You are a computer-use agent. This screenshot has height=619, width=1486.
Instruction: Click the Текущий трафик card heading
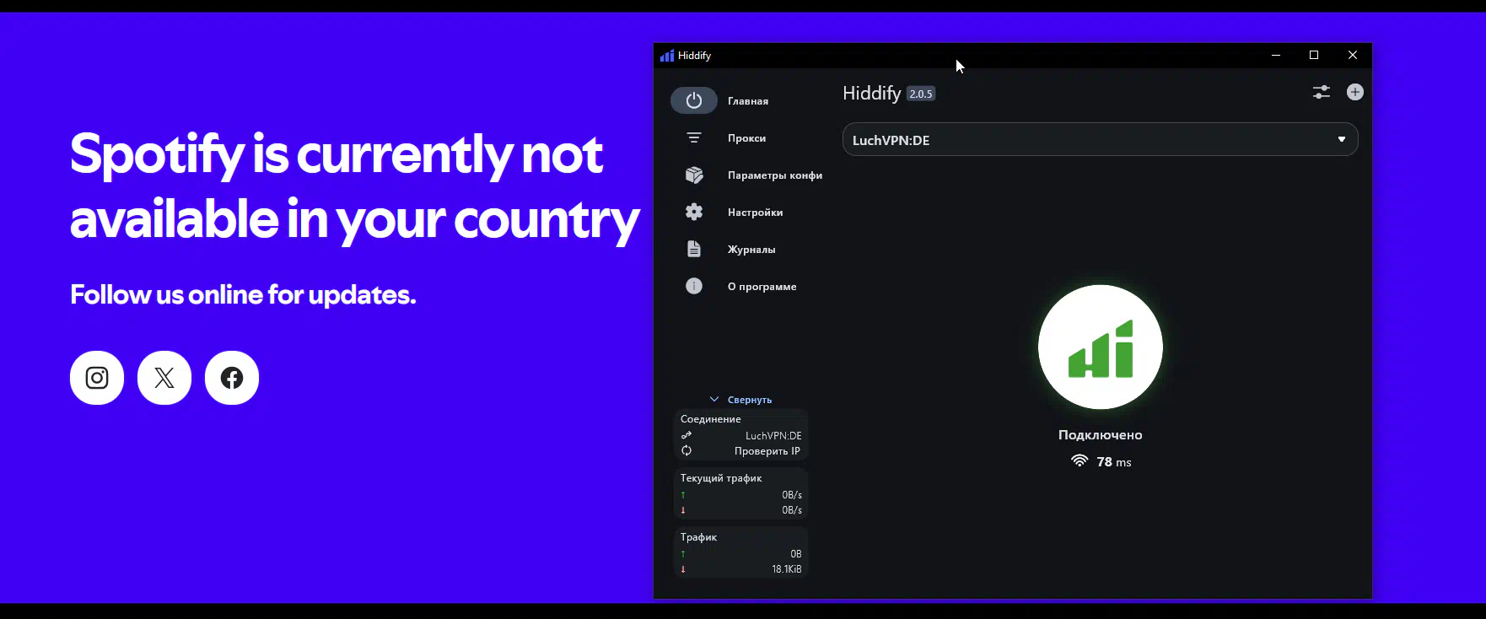click(x=721, y=478)
